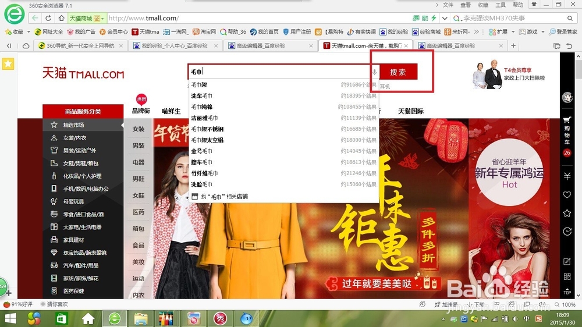Open 登录管家 login manager
Image resolution: width=582 pixels, height=327 pixels.
tap(563, 32)
